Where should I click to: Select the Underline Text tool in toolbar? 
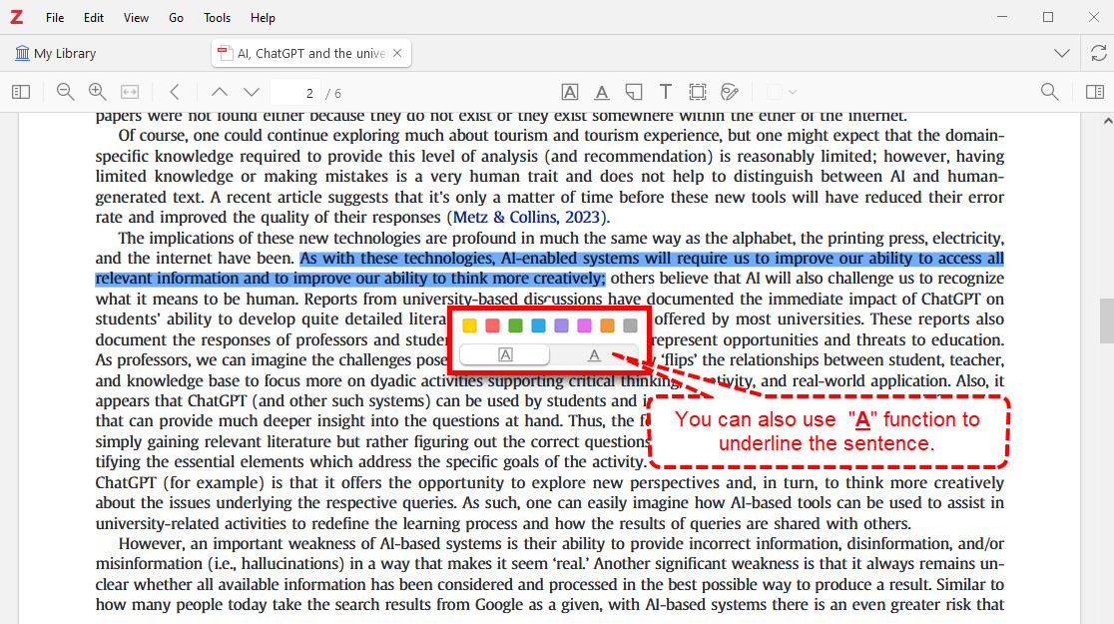click(x=602, y=92)
